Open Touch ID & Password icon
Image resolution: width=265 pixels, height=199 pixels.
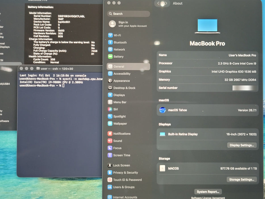(110, 180)
